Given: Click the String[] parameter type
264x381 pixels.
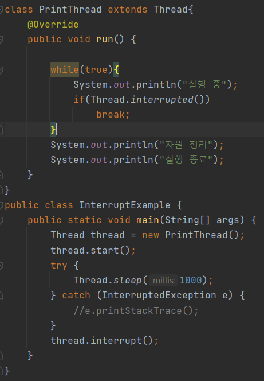Looking at the screenshot, I should [188, 220].
